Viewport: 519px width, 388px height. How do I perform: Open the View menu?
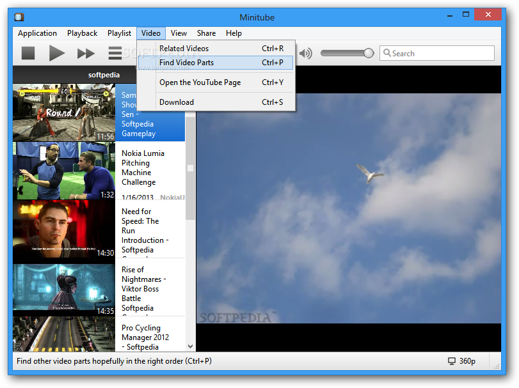pyautogui.click(x=179, y=33)
